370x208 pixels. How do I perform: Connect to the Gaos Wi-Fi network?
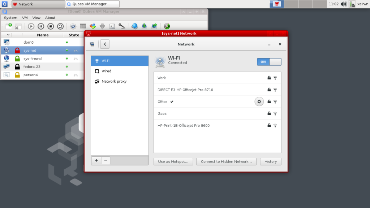point(217,114)
